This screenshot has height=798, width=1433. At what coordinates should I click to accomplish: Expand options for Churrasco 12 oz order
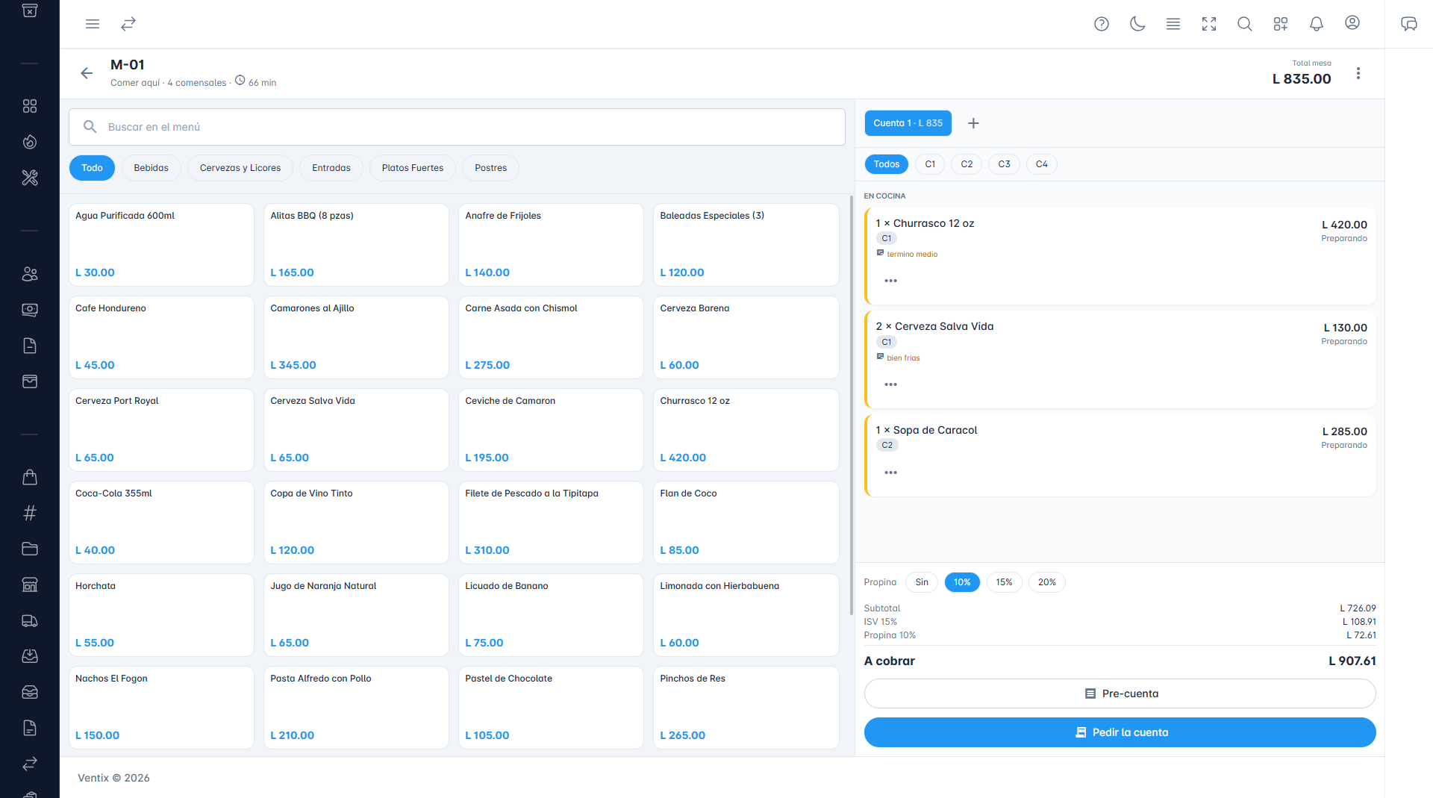pos(890,281)
